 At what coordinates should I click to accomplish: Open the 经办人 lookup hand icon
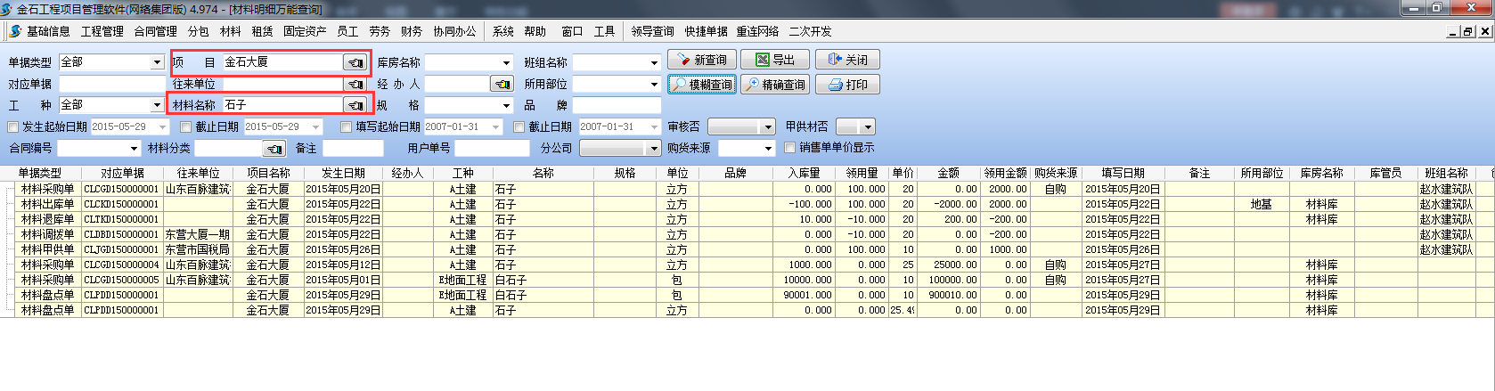coord(502,84)
